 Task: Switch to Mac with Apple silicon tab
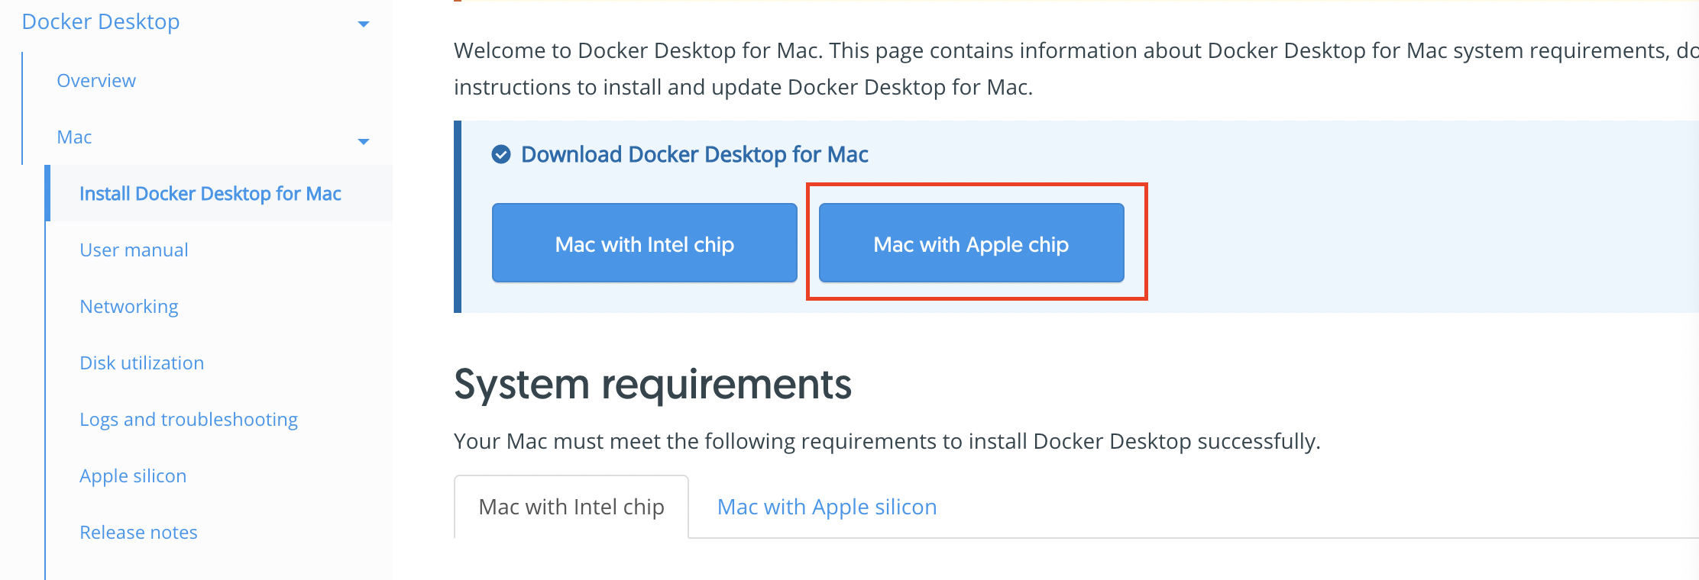pos(827,507)
